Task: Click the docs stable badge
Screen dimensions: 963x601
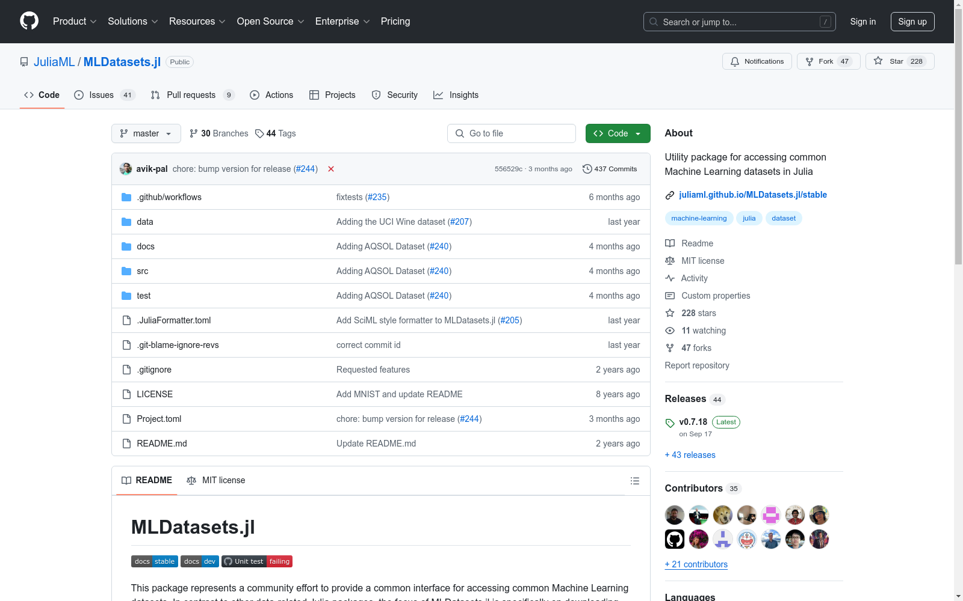Action: (155, 561)
